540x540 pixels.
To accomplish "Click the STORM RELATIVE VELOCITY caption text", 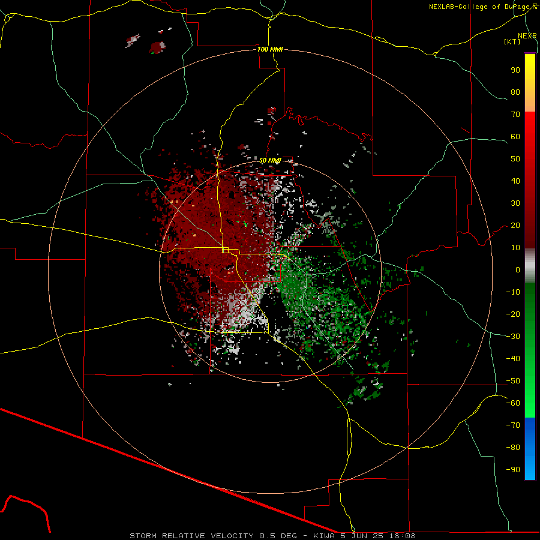I will coord(191,536).
